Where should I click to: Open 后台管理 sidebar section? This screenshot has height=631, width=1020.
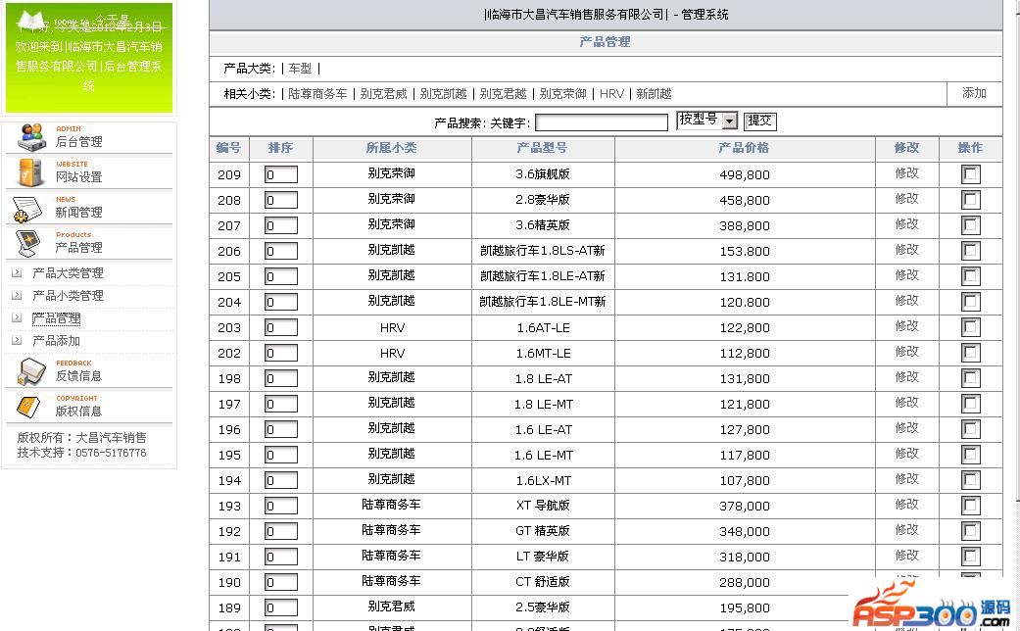click(78, 142)
